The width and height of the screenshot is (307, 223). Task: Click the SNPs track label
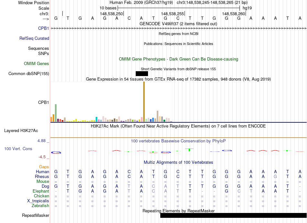44,53
